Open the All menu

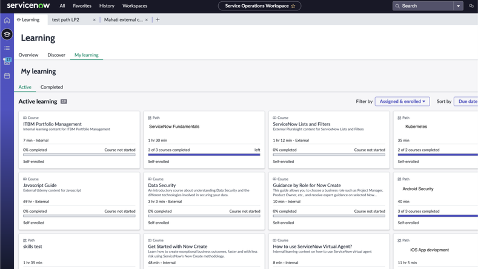click(x=62, y=6)
